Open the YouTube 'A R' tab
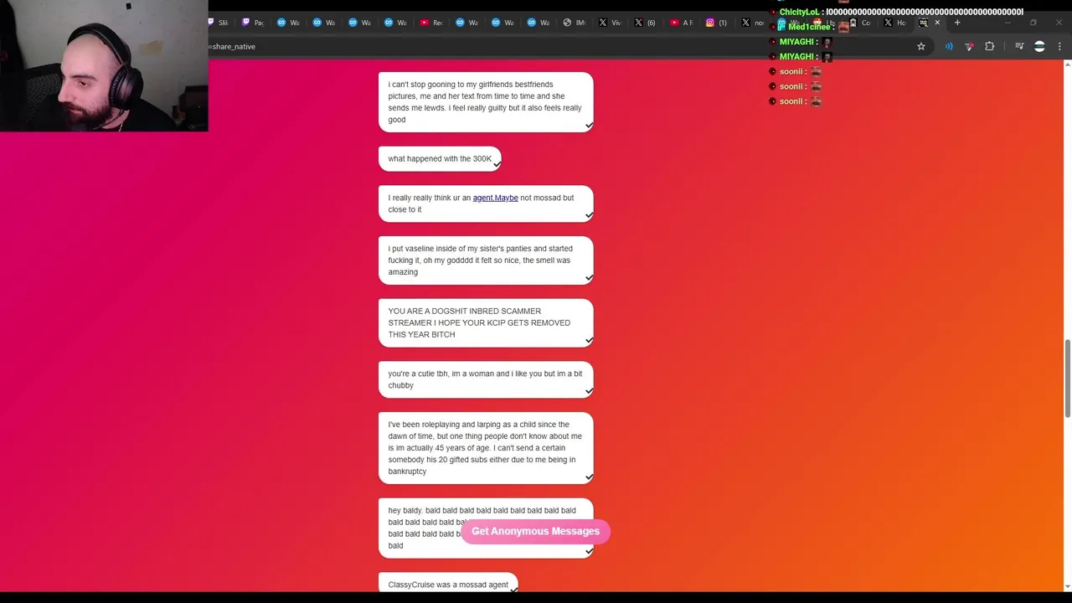Image resolution: width=1072 pixels, height=603 pixels. (x=682, y=23)
